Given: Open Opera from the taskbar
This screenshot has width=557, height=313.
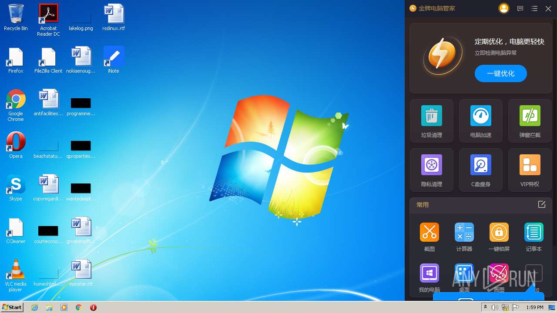Looking at the screenshot, I should coord(93,307).
